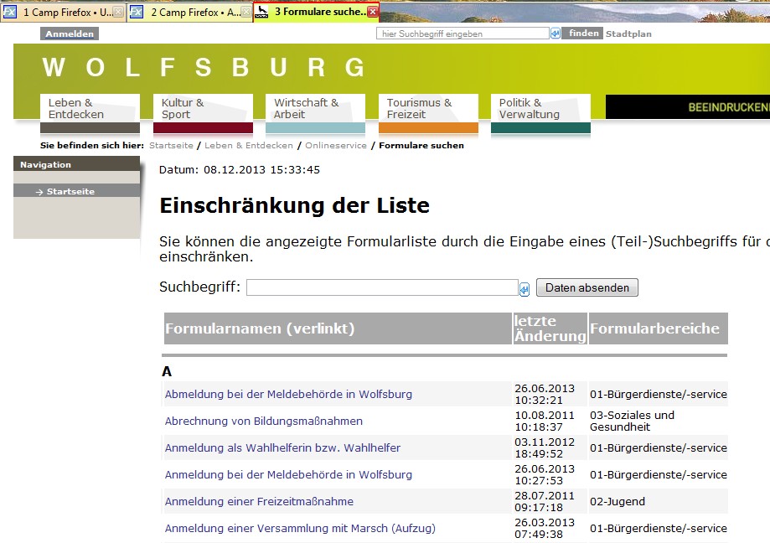Viewport: 770px width, 543px height.
Task: Click the Fx favicon of the second tab
Action: tap(137, 12)
